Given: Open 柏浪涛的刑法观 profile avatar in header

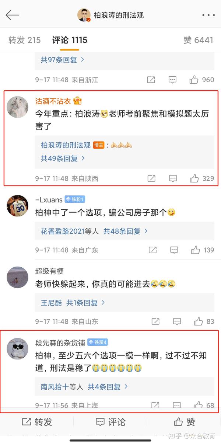Looking at the screenshot, I should [84, 15].
